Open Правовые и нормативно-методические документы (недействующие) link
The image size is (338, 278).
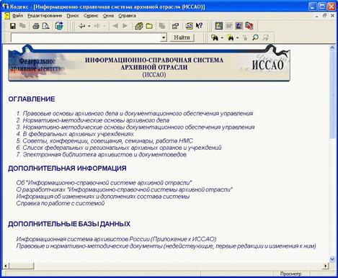(x=166, y=246)
